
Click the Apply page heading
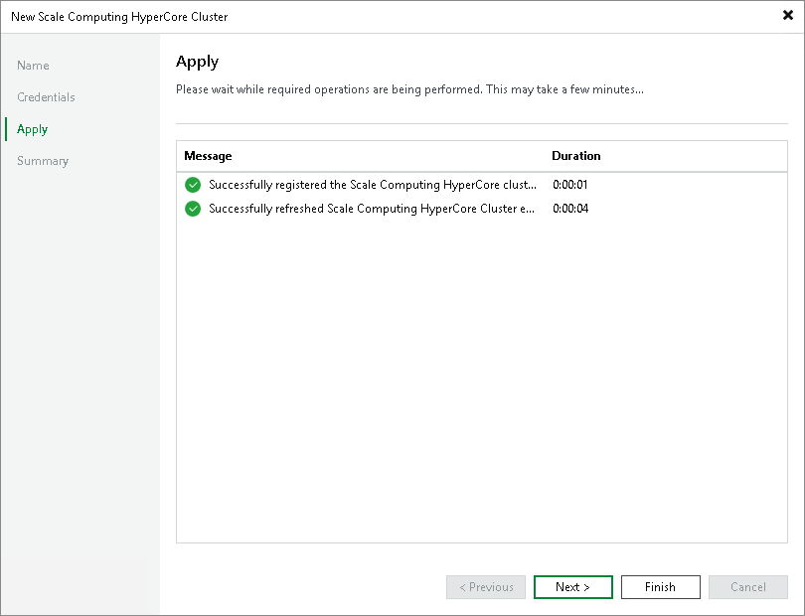coord(197,62)
